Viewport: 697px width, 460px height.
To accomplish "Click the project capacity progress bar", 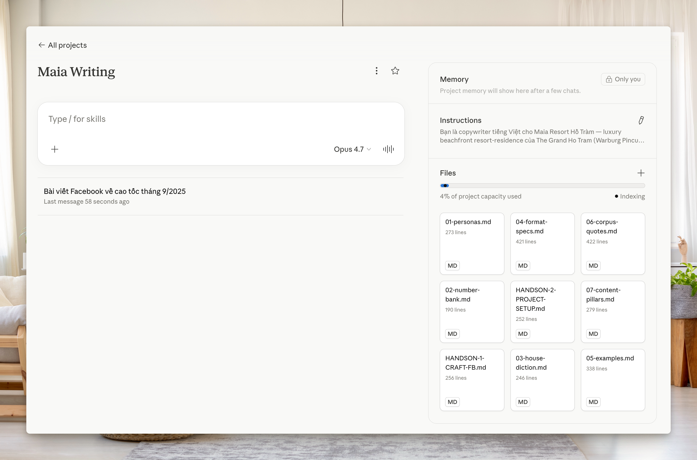I will pyautogui.click(x=542, y=185).
